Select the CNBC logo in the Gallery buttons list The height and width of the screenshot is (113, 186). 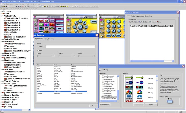pos(128,93)
